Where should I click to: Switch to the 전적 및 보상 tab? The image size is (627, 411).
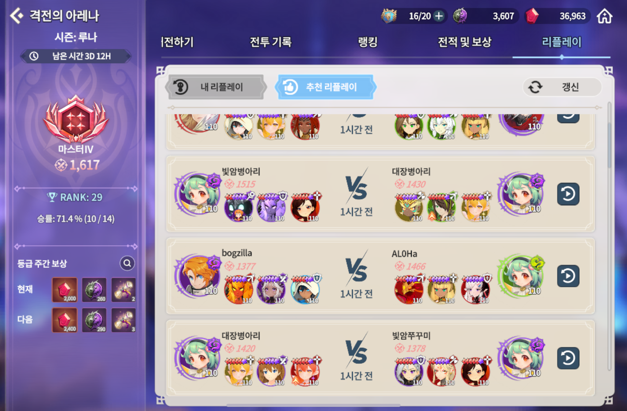tap(465, 42)
